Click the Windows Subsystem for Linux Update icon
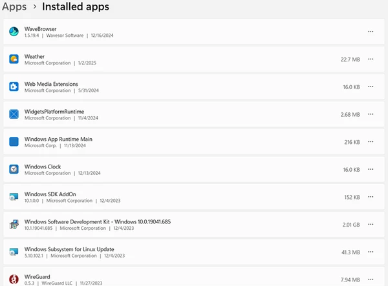 pyautogui.click(x=14, y=252)
